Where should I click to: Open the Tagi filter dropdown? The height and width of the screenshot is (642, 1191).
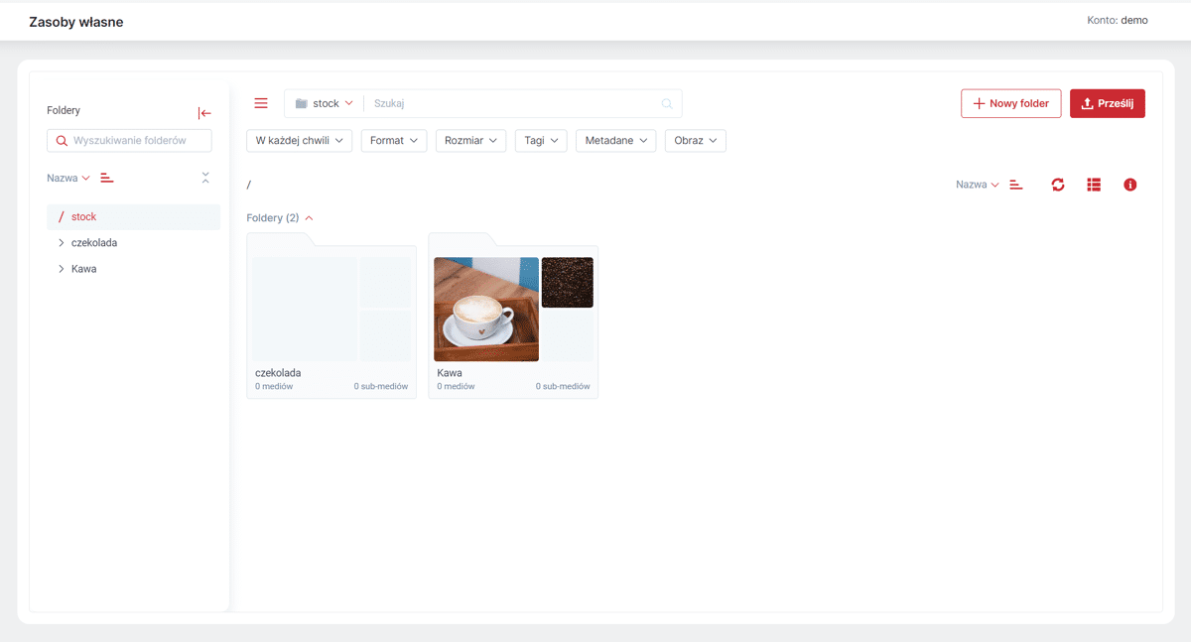tap(541, 141)
